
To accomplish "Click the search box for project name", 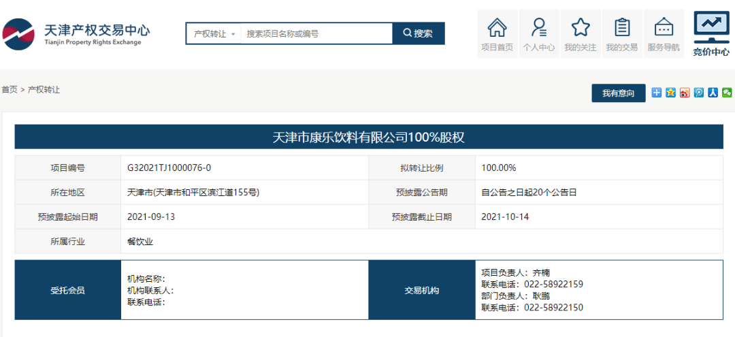I will click(x=316, y=34).
